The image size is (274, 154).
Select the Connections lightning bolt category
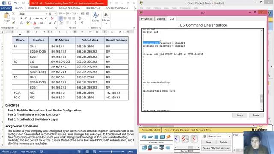coord(168,137)
